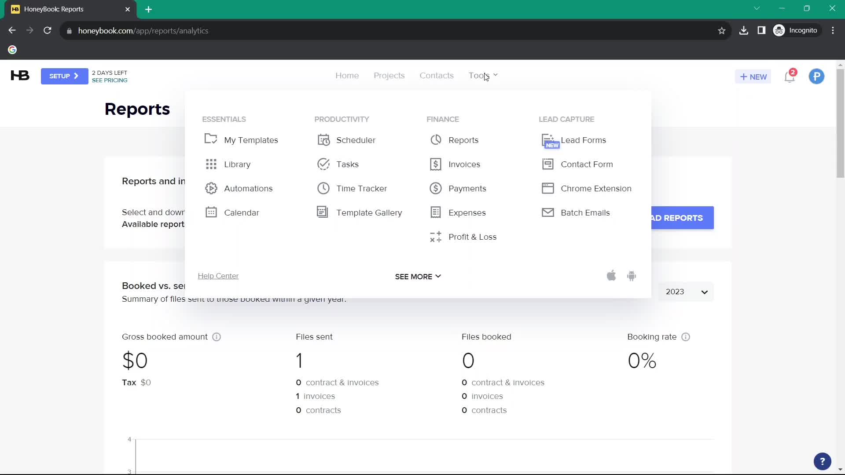Open Projects navigation item

[x=389, y=76]
